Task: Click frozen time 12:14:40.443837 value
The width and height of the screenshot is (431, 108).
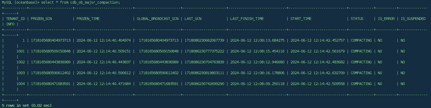Action: pos(104,62)
